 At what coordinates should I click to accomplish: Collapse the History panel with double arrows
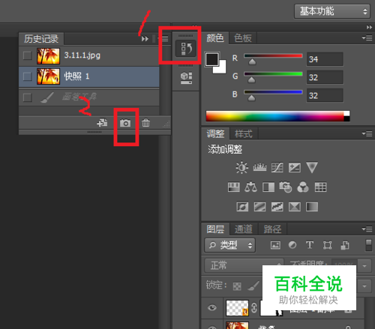(x=145, y=39)
